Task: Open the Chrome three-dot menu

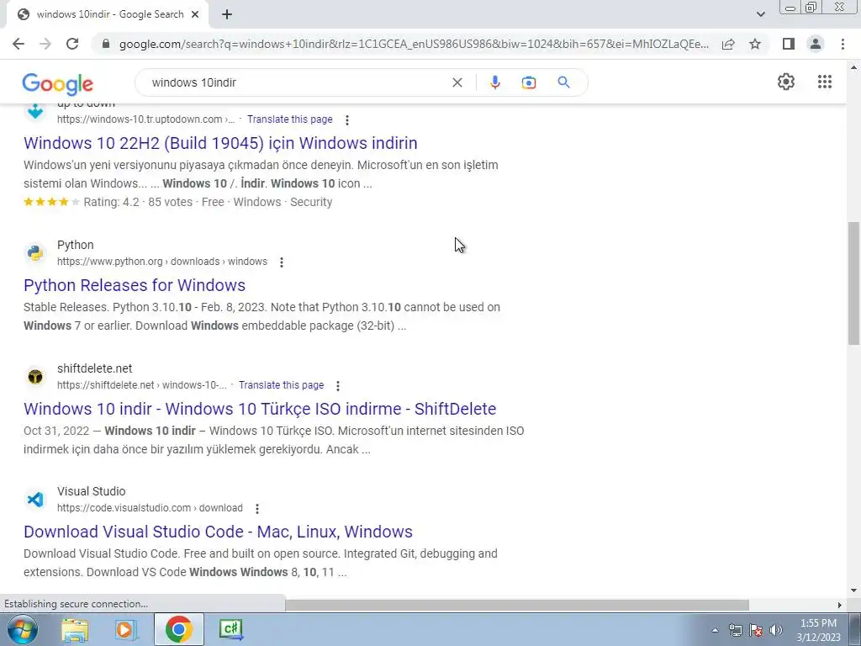Action: coord(843,44)
